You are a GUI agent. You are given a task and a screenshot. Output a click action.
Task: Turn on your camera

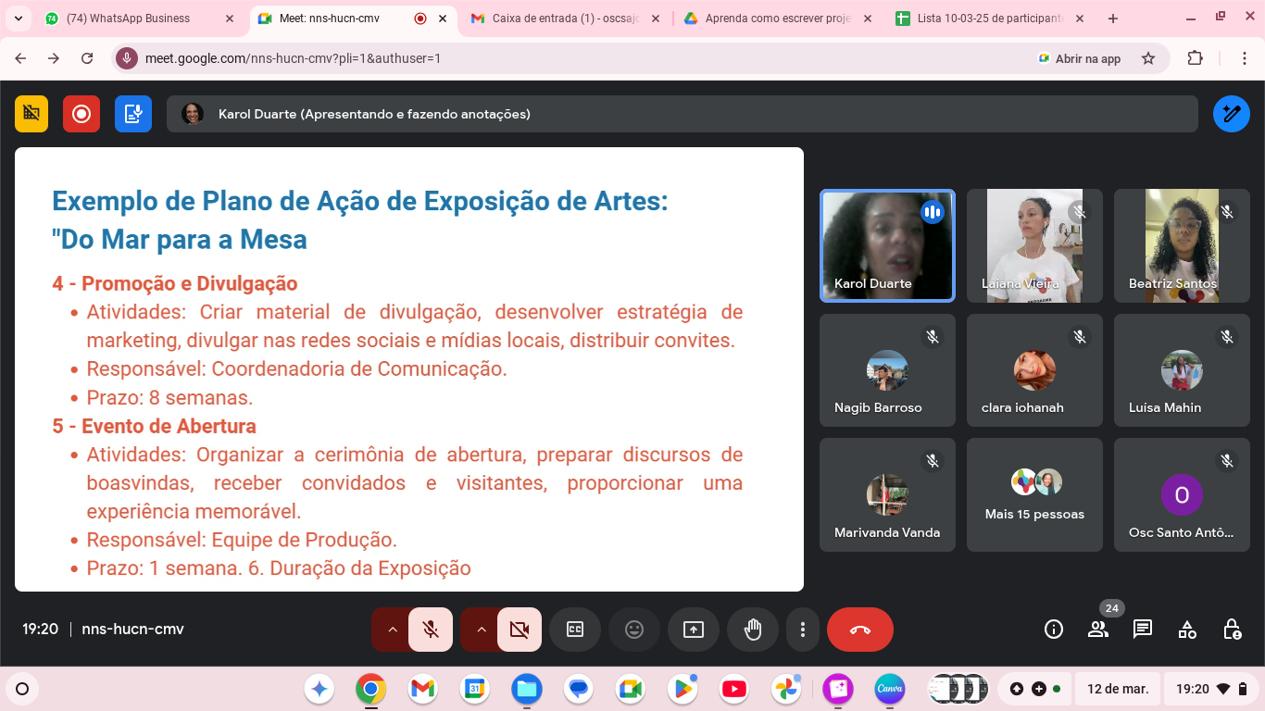[520, 630]
